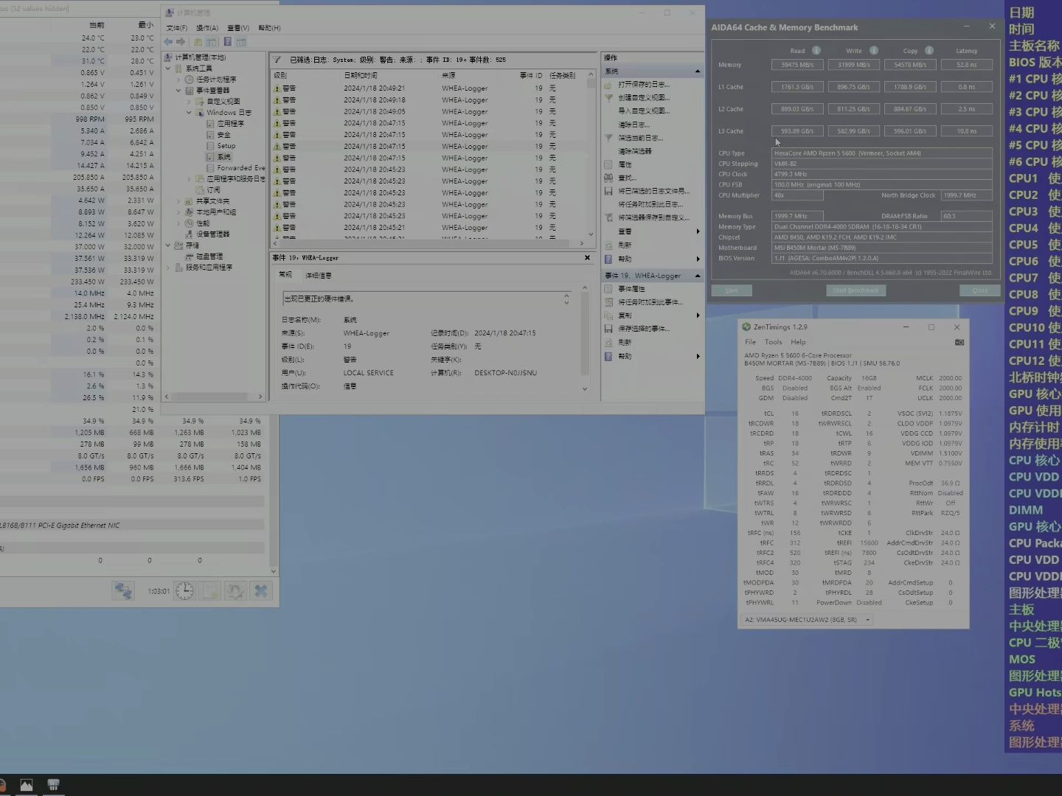Open ZenTimings File menu
Viewport: 1062px width, 796px height.
coord(750,342)
